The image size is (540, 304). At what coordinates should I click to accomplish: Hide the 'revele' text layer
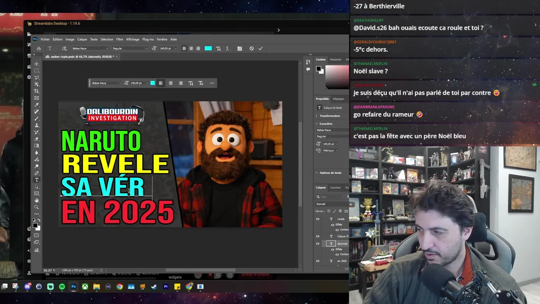pos(318,219)
